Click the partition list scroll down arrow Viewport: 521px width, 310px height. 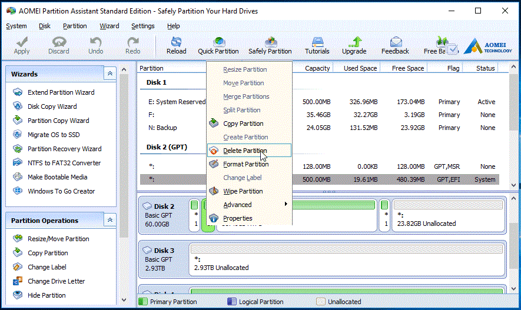514,185
